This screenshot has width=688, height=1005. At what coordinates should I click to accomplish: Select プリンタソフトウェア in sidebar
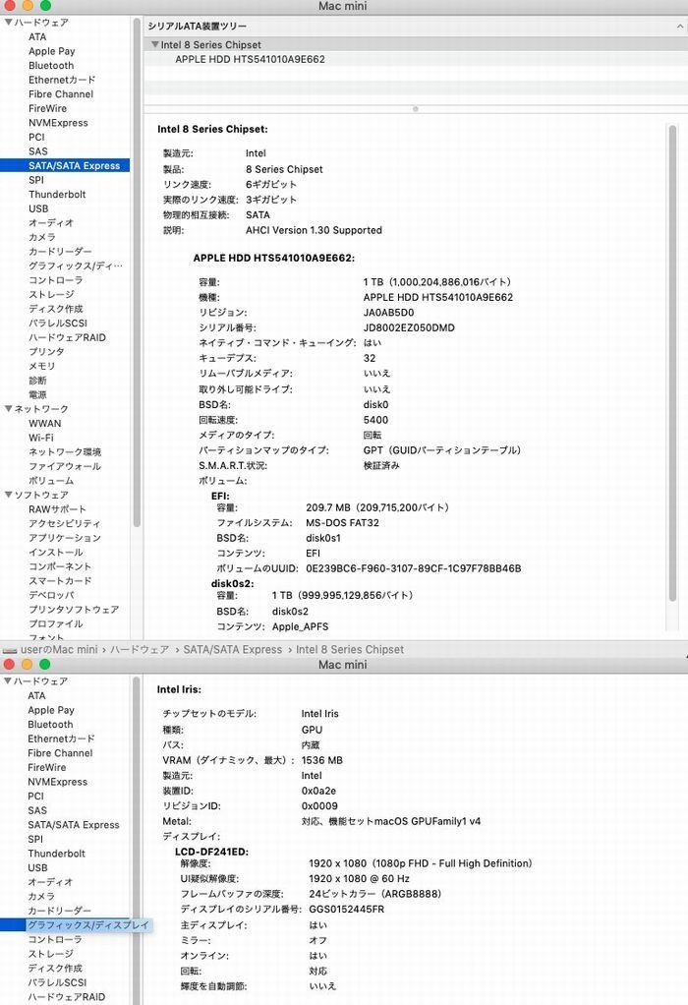(x=74, y=610)
